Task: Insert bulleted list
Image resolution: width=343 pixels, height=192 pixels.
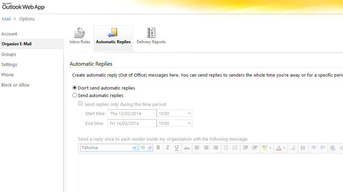Action: [x=226, y=148]
